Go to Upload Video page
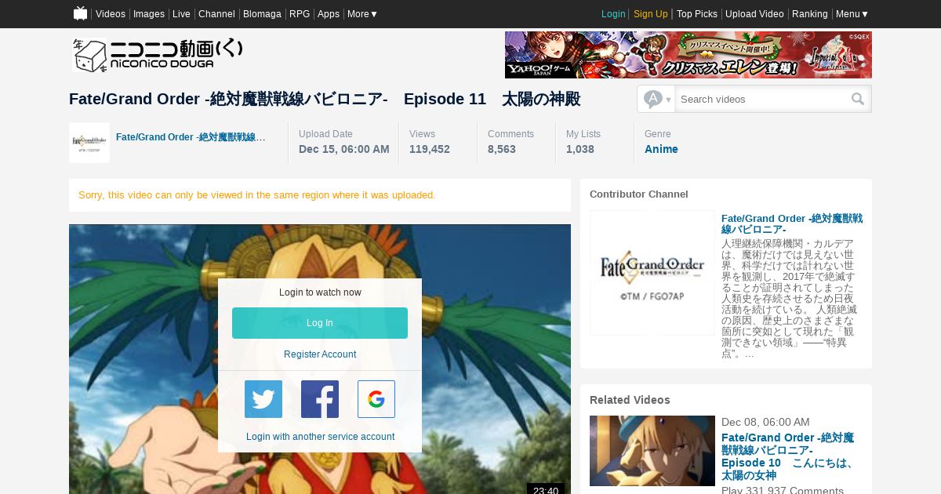This screenshot has height=494, width=941. pyautogui.click(x=754, y=14)
